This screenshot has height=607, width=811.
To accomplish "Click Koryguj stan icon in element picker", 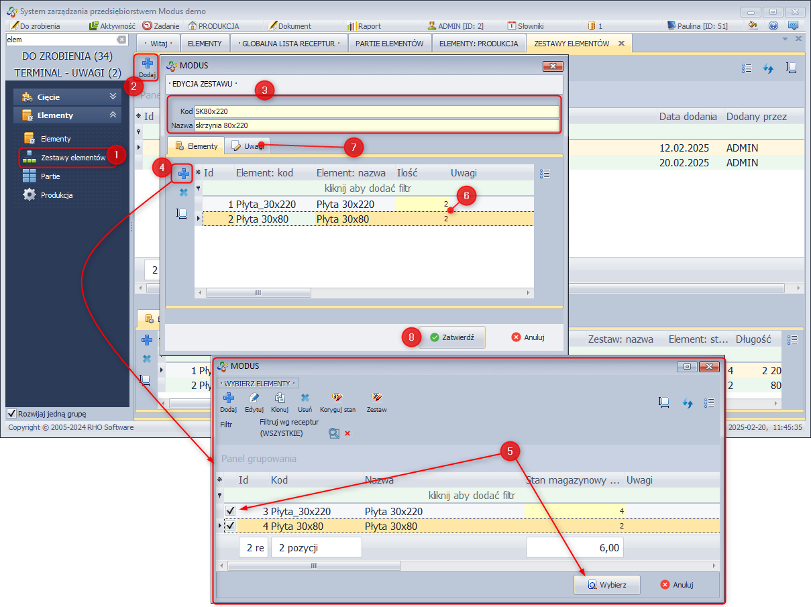I will [x=337, y=398].
